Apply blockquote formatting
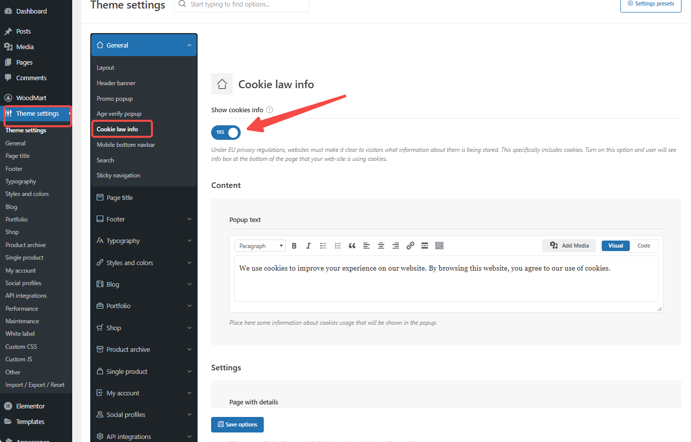 click(x=352, y=246)
